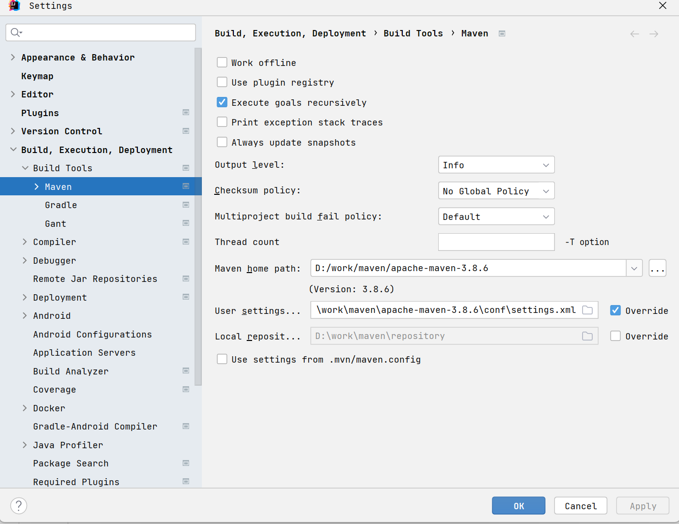This screenshot has width=679, height=524.
Task: Click the project-level icon beside Gradle-Android Compiler
Action: click(186, 426)
